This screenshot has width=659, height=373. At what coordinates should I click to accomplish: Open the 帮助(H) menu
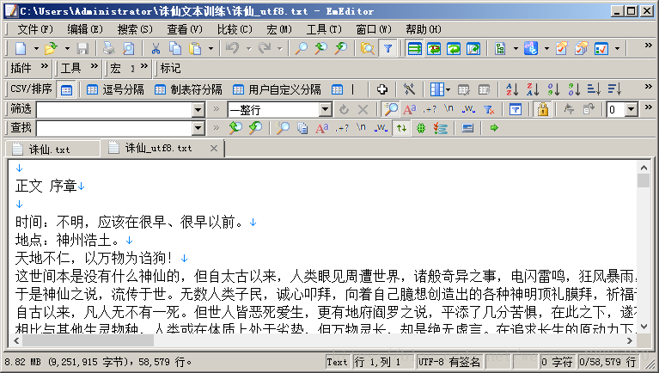point(424,29)
